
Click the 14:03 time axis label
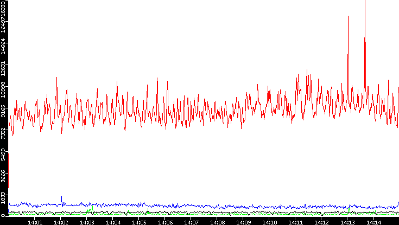87,223
